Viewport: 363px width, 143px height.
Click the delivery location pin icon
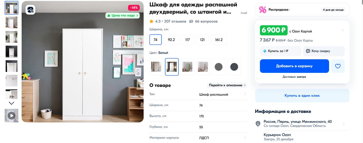point(258,123)
